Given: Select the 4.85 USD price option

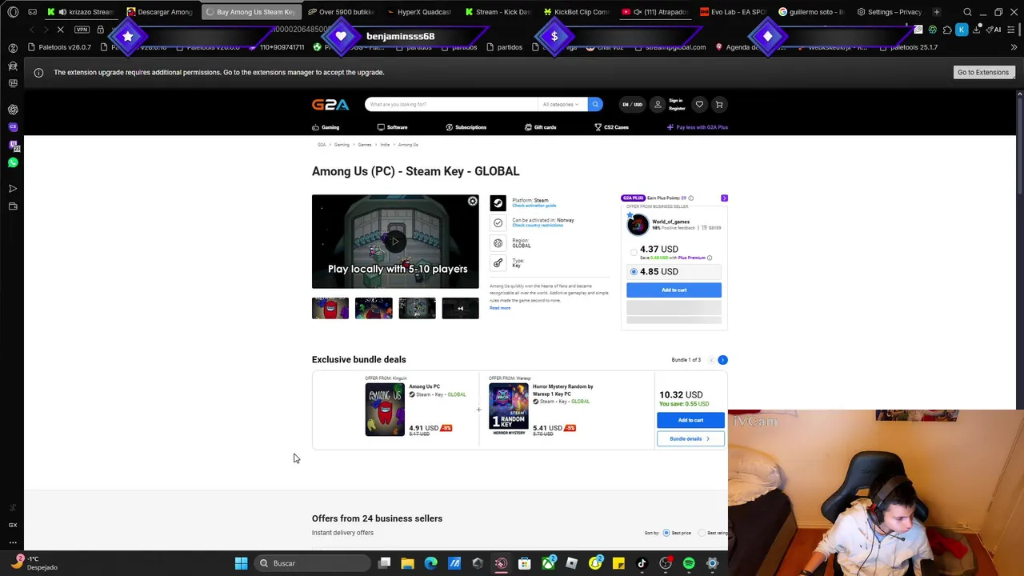Looking at the screenshot, I should point(634,272).
